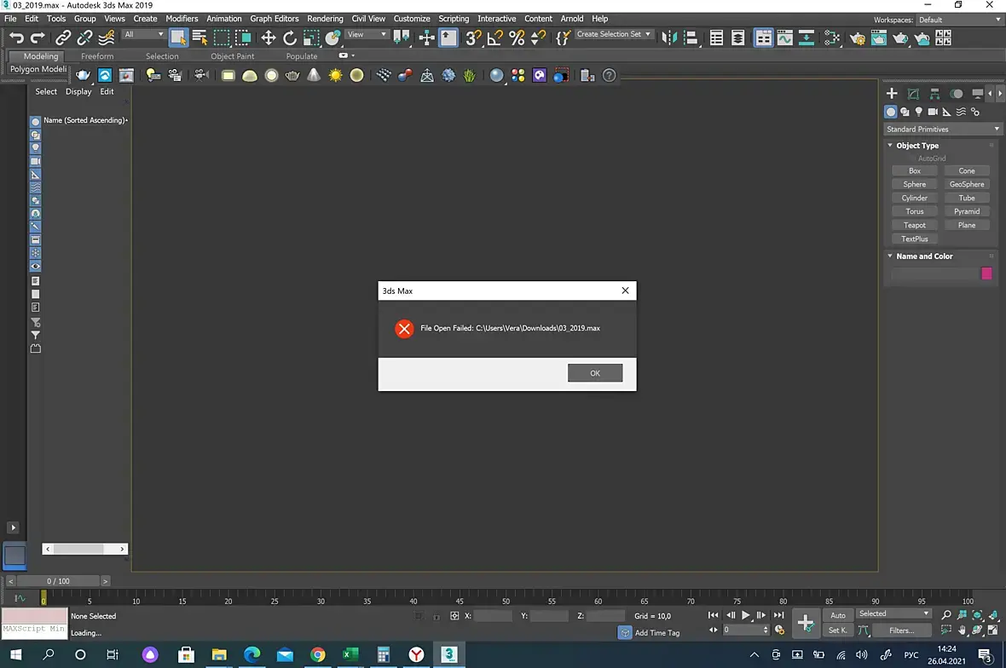Open the Rendering menu
1006x668 pixels.
coord(325,19)
